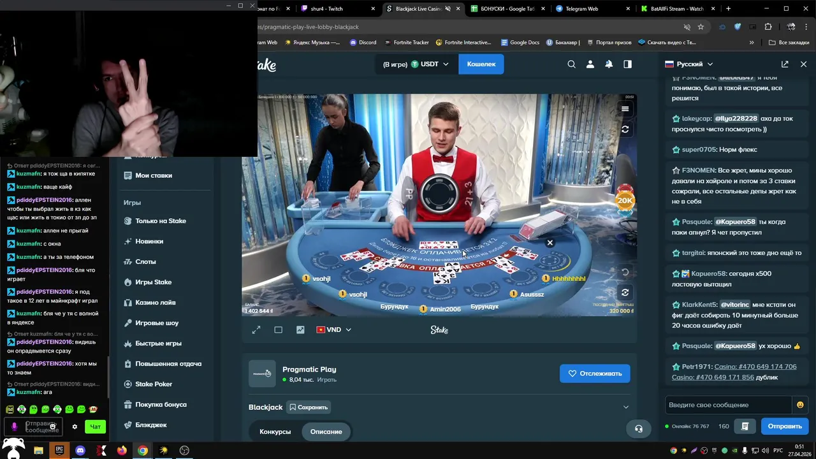Open the live support headset button

pos(639,428)
